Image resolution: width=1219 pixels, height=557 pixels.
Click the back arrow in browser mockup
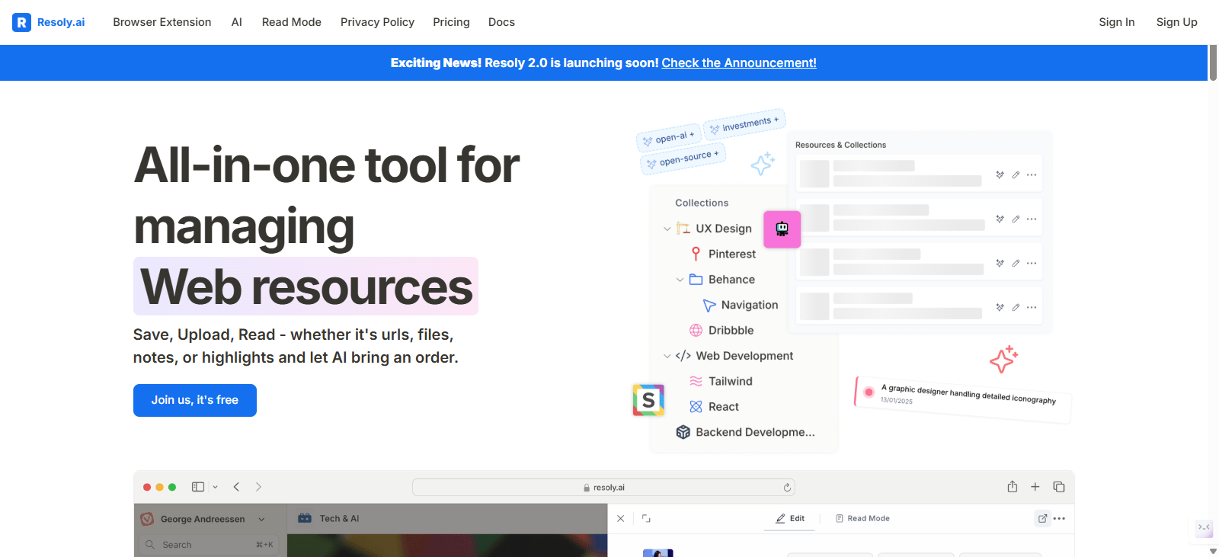point(236,487)
